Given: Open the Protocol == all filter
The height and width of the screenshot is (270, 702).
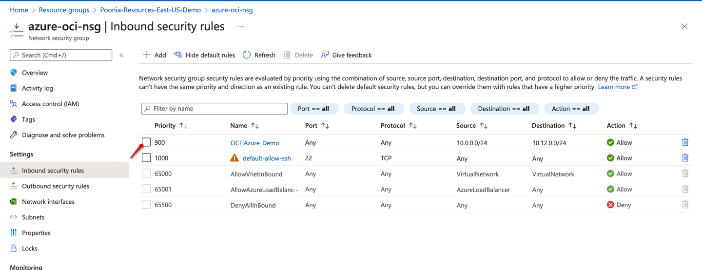Looking at the screenshot, I should click(373, 109).
